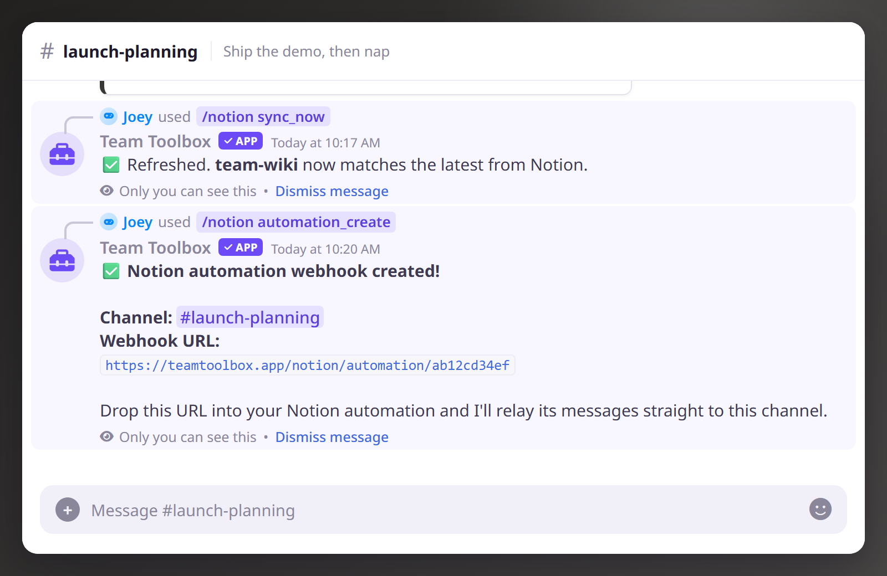Viewport: 887px width, 576px height.
Task: Click the channel topic 'Ship the demo, then nap'
Action: tap(306, 52)
